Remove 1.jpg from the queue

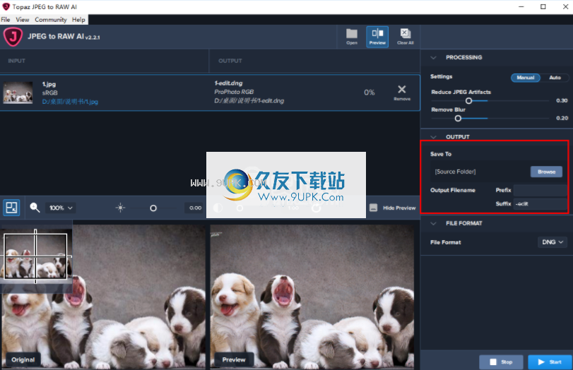coord(401,92)
